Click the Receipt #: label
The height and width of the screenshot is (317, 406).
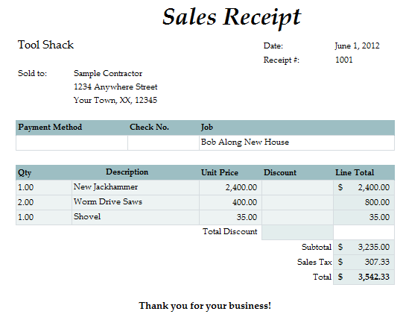(x=281, y=60)
